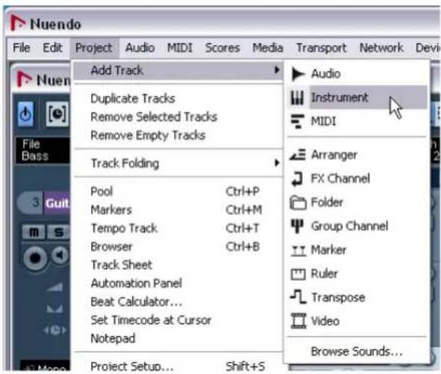Click the MIDI track icon
The width and height of the screenshot is (441, 374).
[297, 122]
